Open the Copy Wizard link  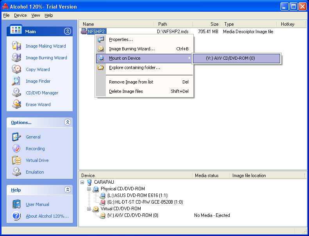38,69
